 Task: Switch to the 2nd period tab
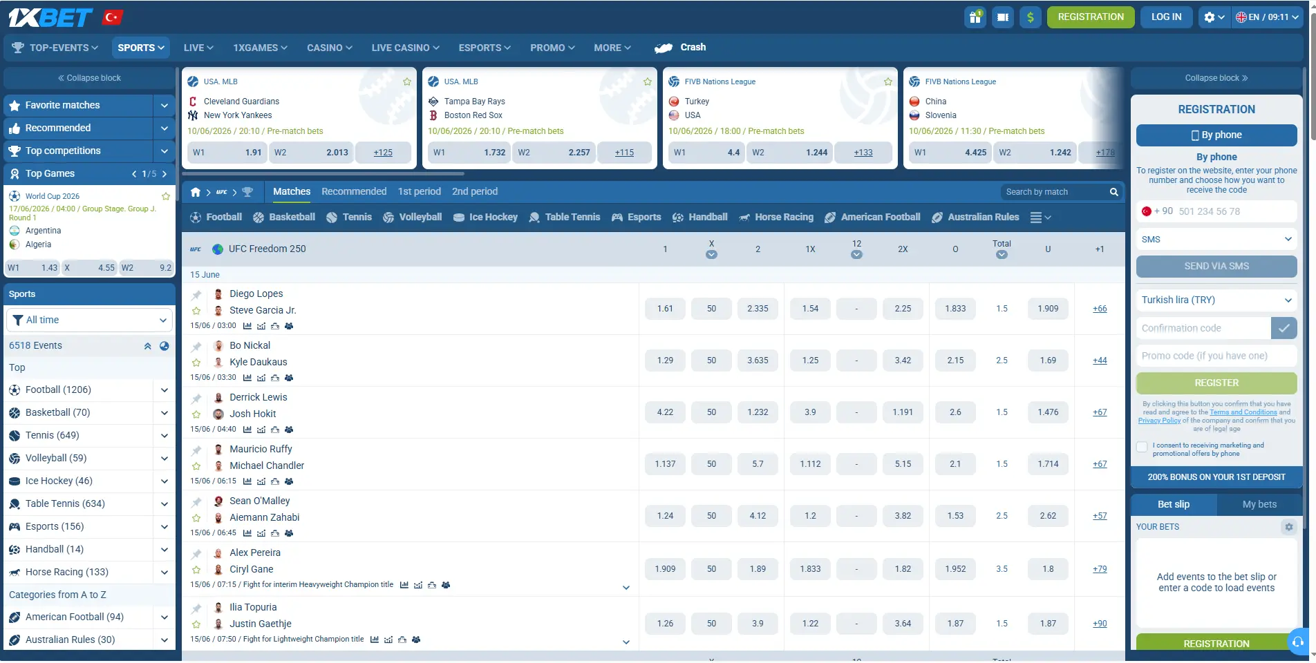click(x=475, y=192)
